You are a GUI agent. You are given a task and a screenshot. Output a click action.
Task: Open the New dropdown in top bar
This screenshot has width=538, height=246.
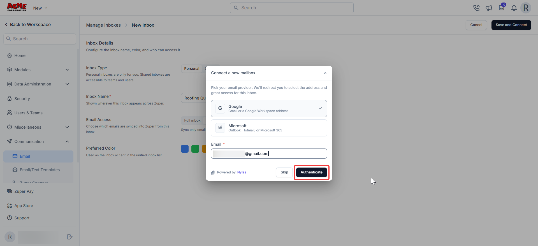point(40,8)
